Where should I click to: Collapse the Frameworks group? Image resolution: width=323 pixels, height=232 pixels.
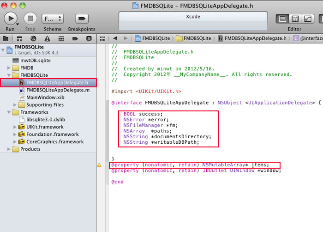tap(9, 112)
